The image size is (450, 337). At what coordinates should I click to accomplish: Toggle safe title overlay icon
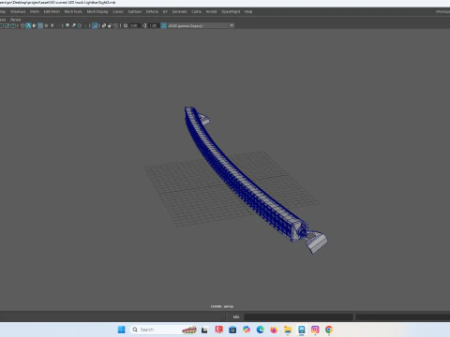13,25
